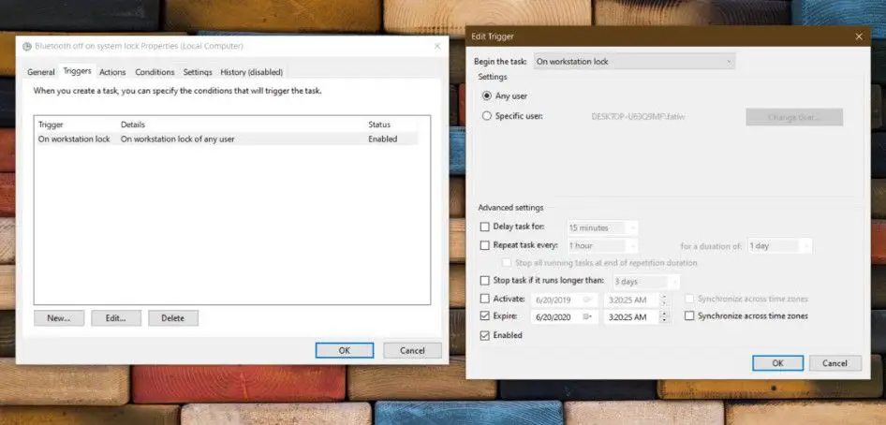Open the Expire date calendar picker icon
Screen dimensions: 886x425
(x=587, y=317)
